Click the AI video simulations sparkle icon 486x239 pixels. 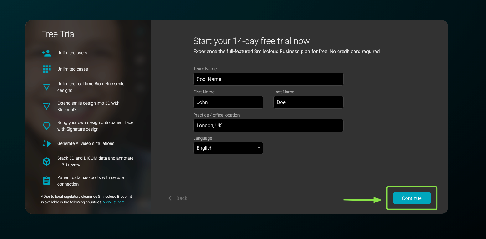47,144
